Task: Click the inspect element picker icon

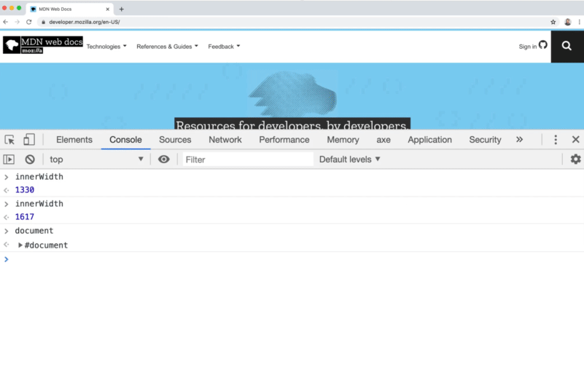Action: click(9, 140)
